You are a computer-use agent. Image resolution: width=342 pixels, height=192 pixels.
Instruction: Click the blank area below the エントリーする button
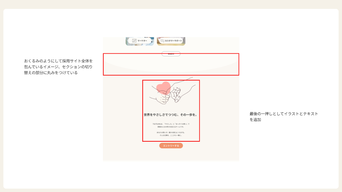171,155
